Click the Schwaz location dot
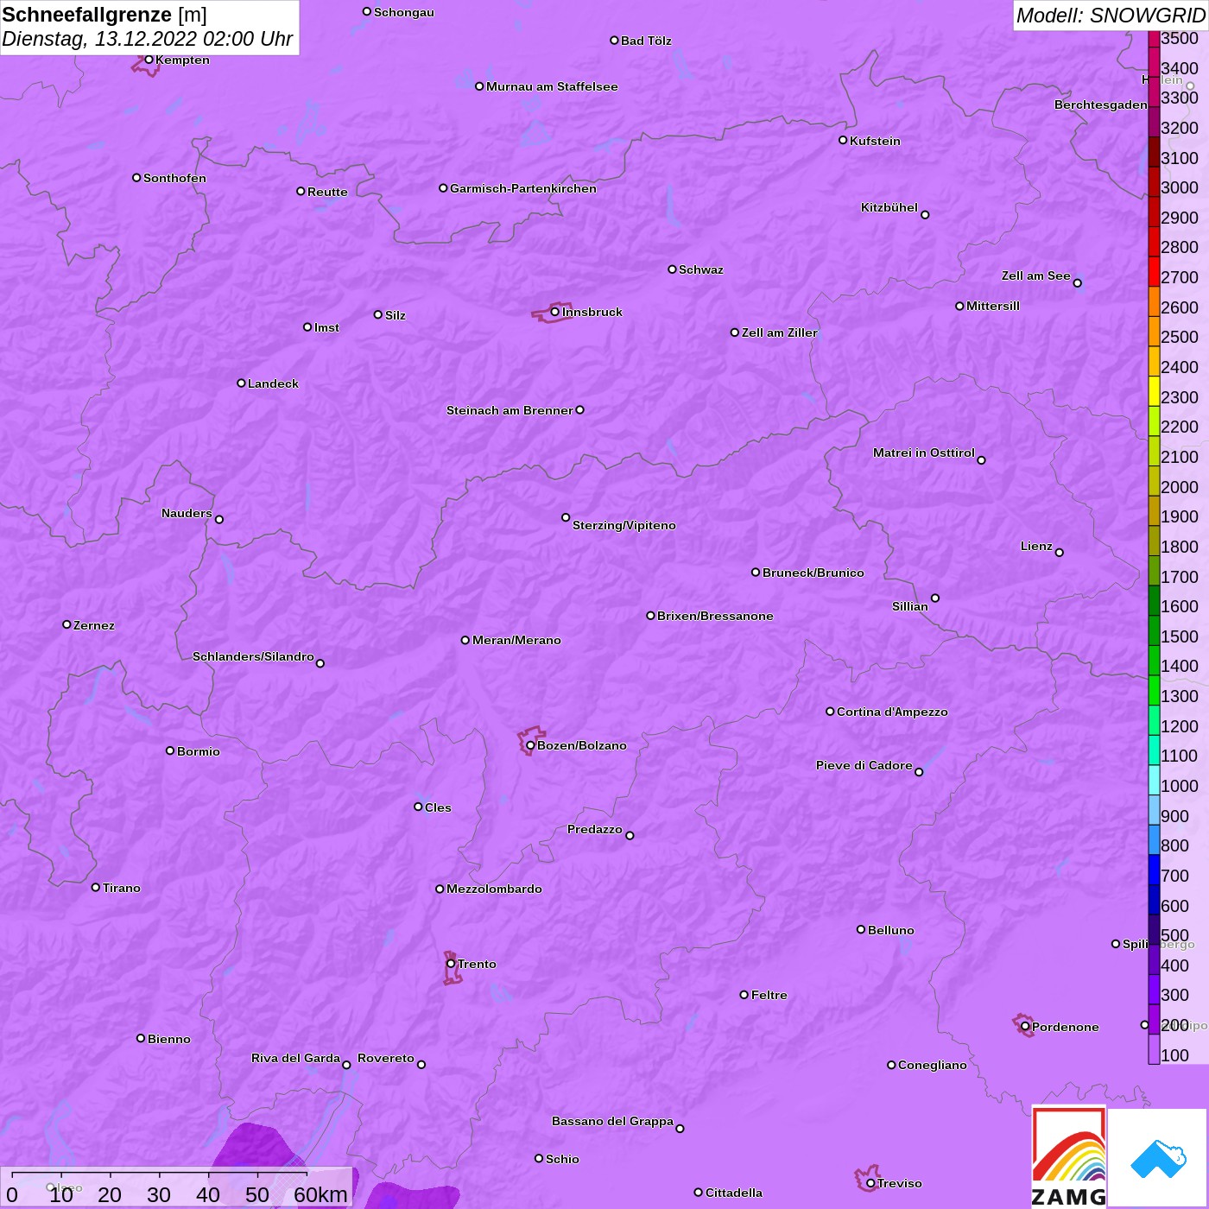Screen dimensions: 1209x1209 (672, 269)
